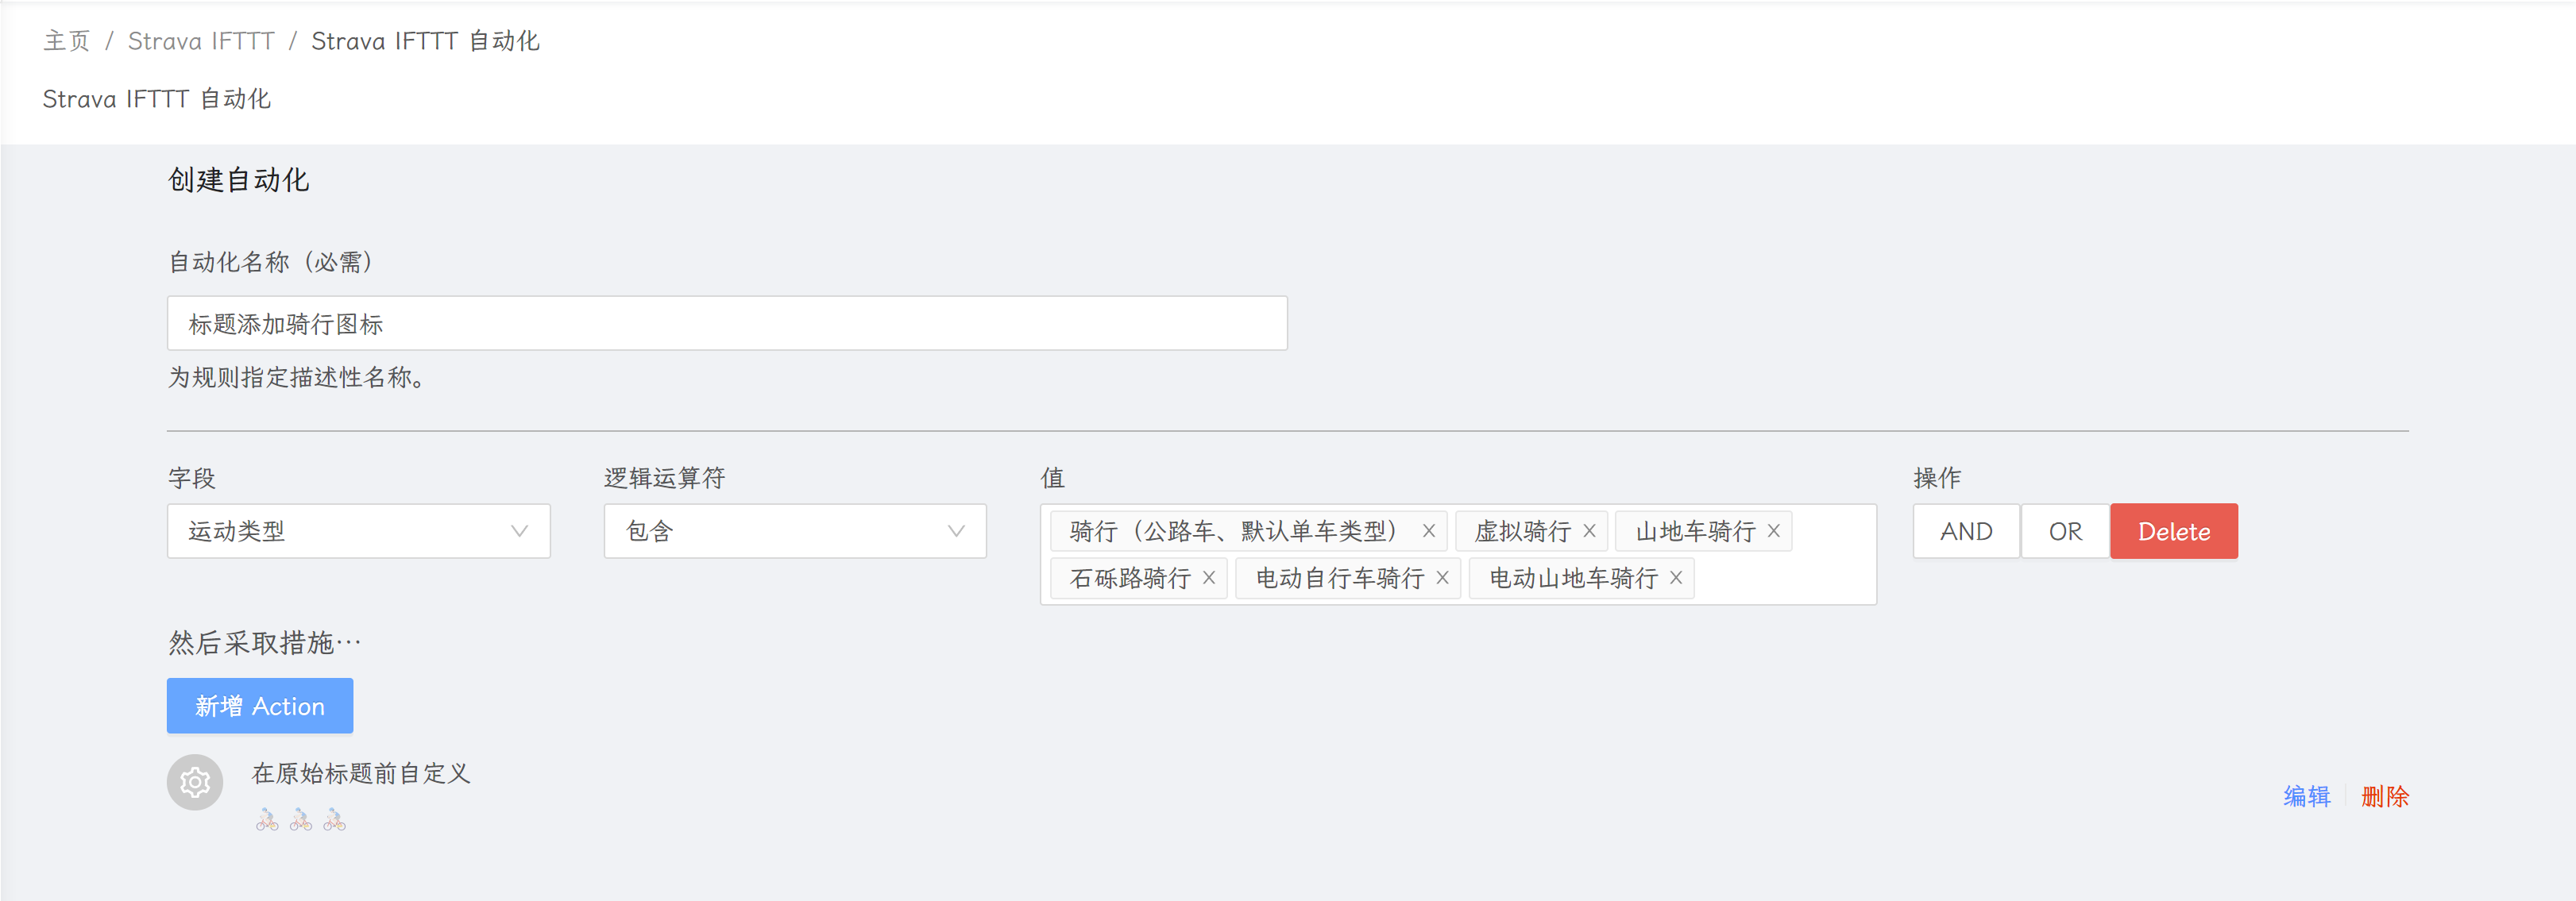Click the gear icon beside the action
The height and width of the screenshot is (901, 2576).
point(195,782)
